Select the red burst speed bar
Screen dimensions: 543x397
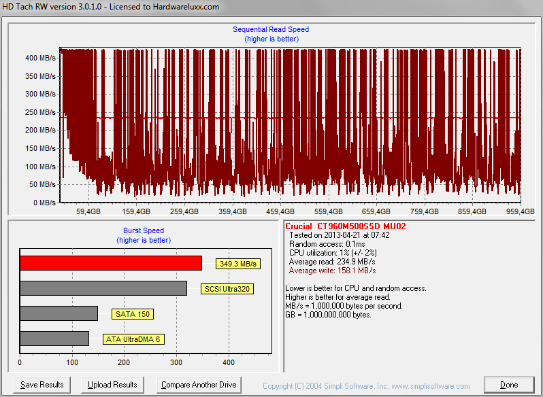coord(111,263)
